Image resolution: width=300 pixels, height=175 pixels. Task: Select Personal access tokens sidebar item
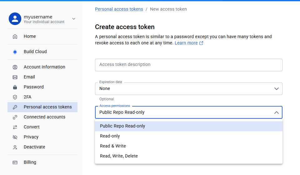point(42,107)
